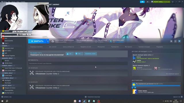Open the Windows Start menu
184x103 pixels.
[2, 101]
